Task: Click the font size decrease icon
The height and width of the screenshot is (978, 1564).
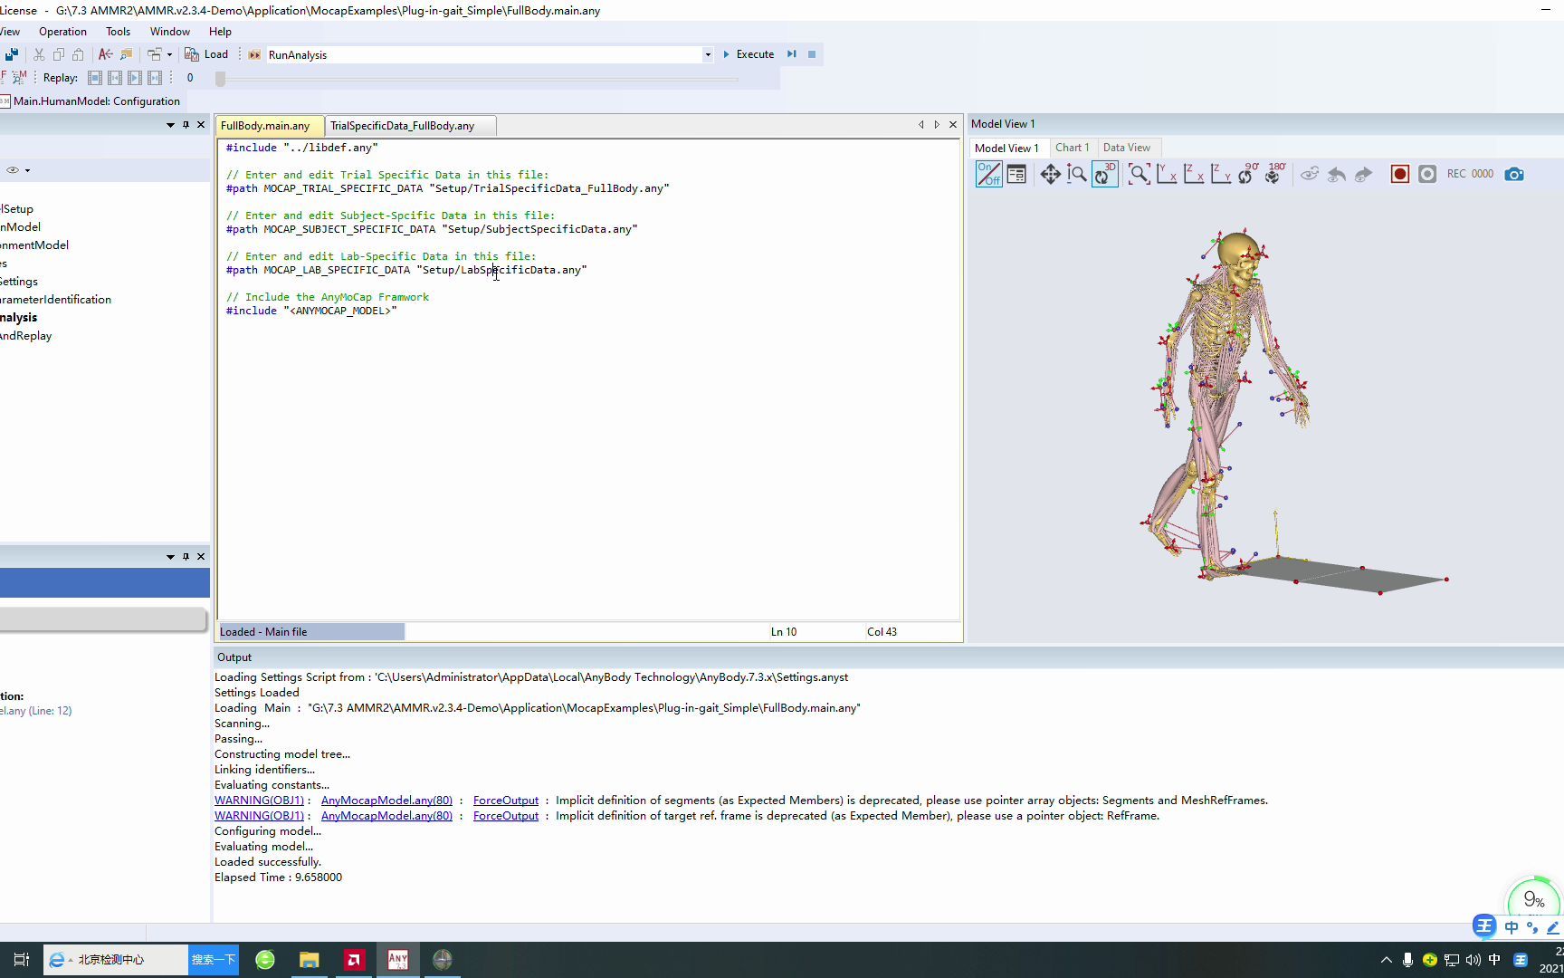Action: 106,54
